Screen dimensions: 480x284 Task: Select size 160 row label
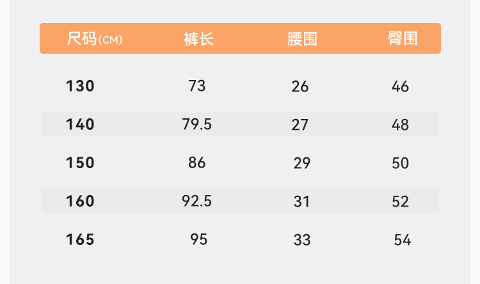click(x=80, y=201)
